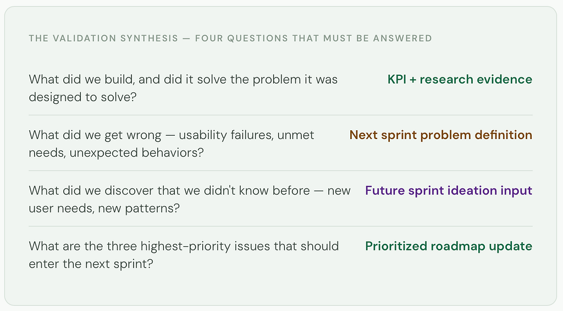Click the text 'enter the next sprint?'
Screen dimensions: 563x311
click(91, 264)
